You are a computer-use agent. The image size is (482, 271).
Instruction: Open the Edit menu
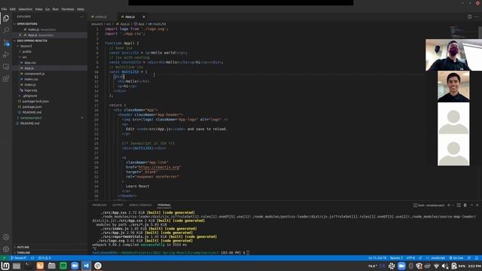click(x=13, y=9)
